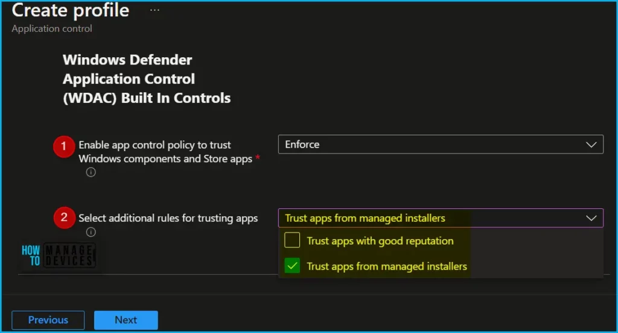Select the 'Create profile' title
Viewport: 618px width, 333px height.
click(71, 10)
